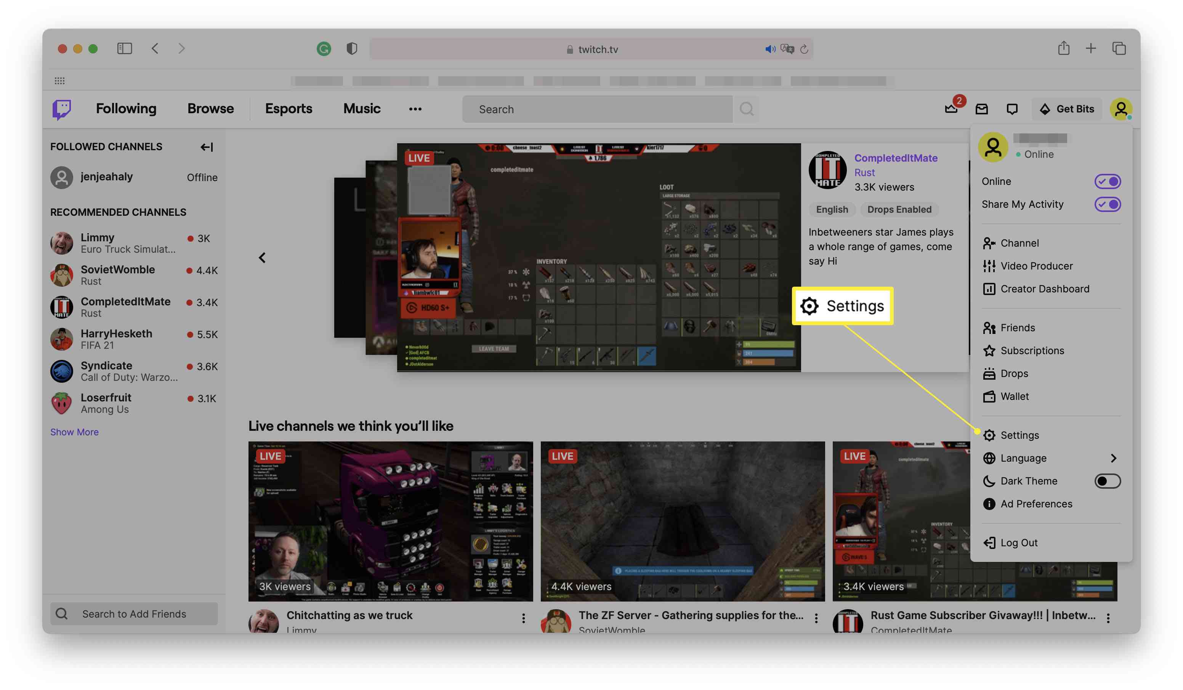The image size is (1183, 690).
Task: Click the Grammarly extension icon
Action: point(324,48)
